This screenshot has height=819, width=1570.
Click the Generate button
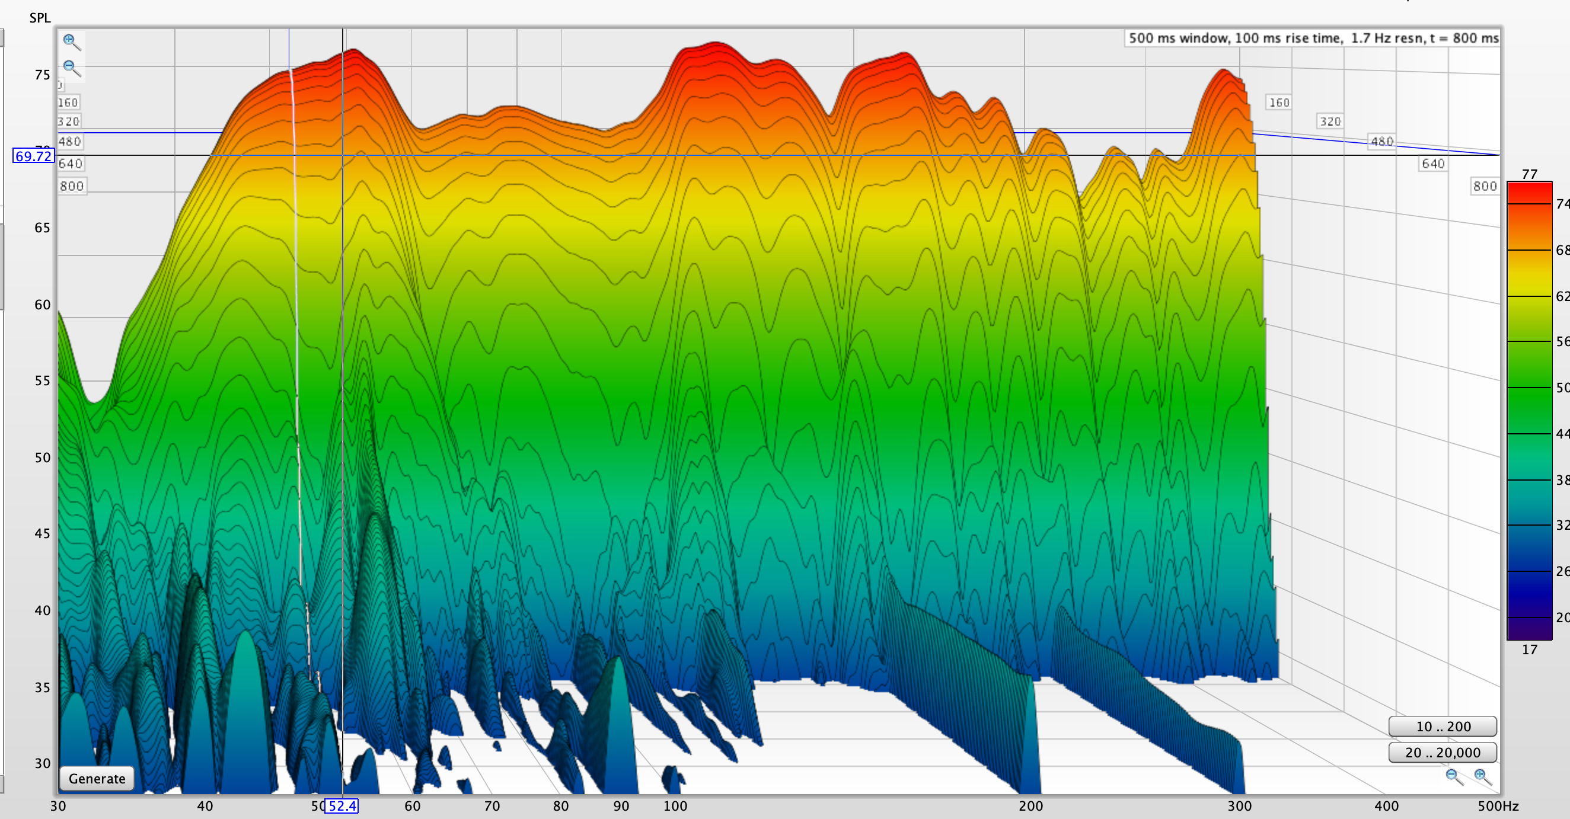tap(97, 778)
